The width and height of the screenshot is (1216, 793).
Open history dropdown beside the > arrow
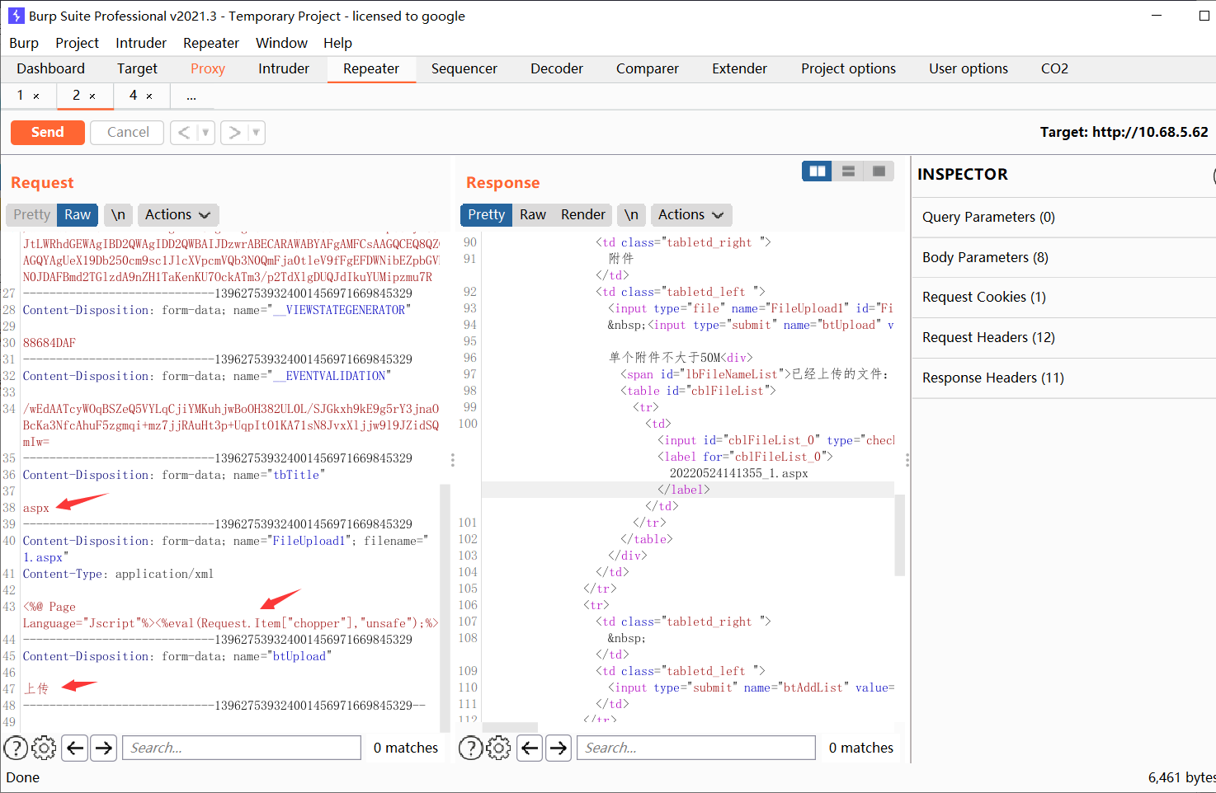256,132
